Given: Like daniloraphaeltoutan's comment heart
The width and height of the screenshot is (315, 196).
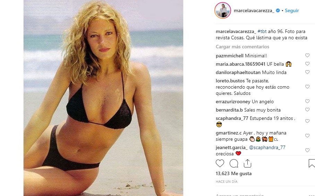Looking at the screenshot, I should (x=307, y=72).
